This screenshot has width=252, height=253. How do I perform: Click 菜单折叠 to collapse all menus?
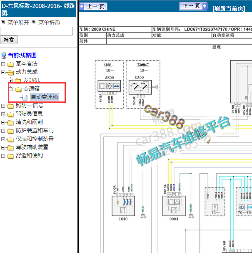(x=49, y=23)
